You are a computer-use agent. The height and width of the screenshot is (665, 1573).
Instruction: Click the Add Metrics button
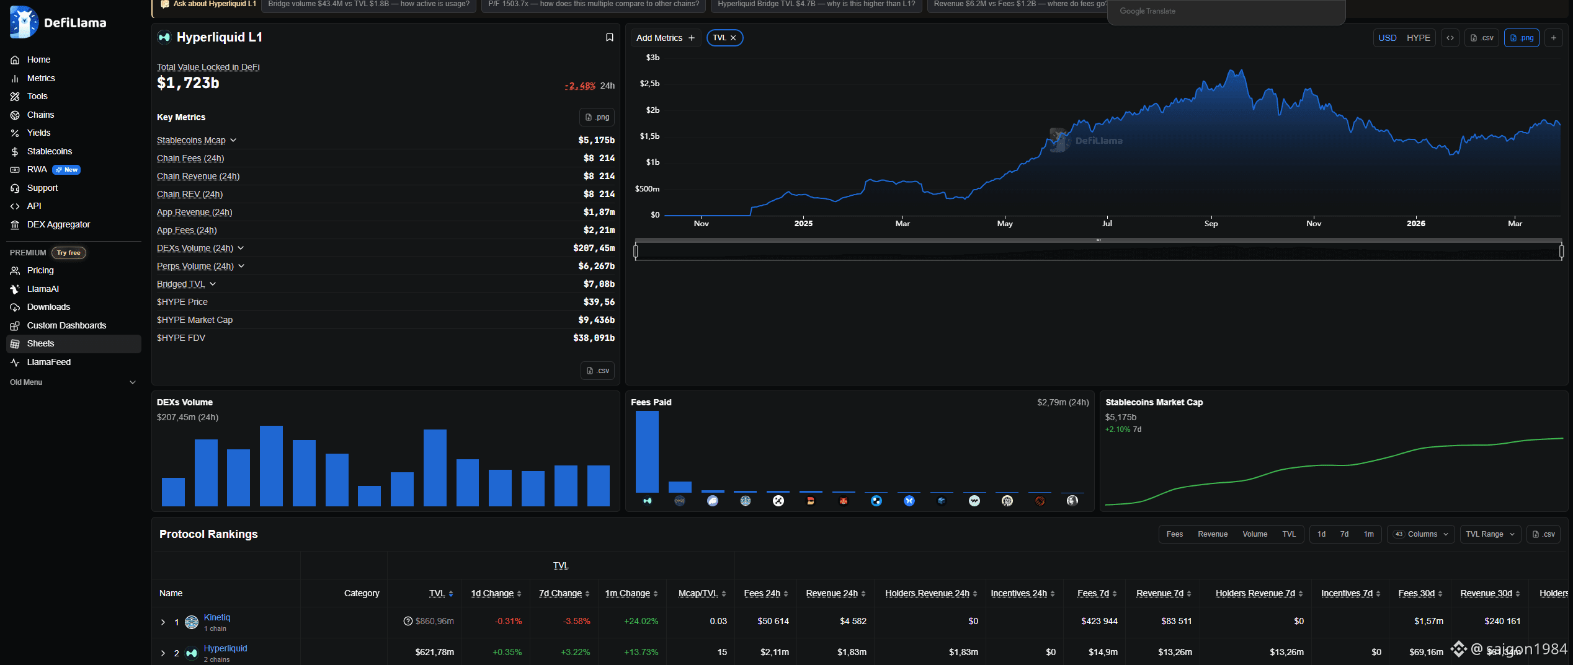666,38
